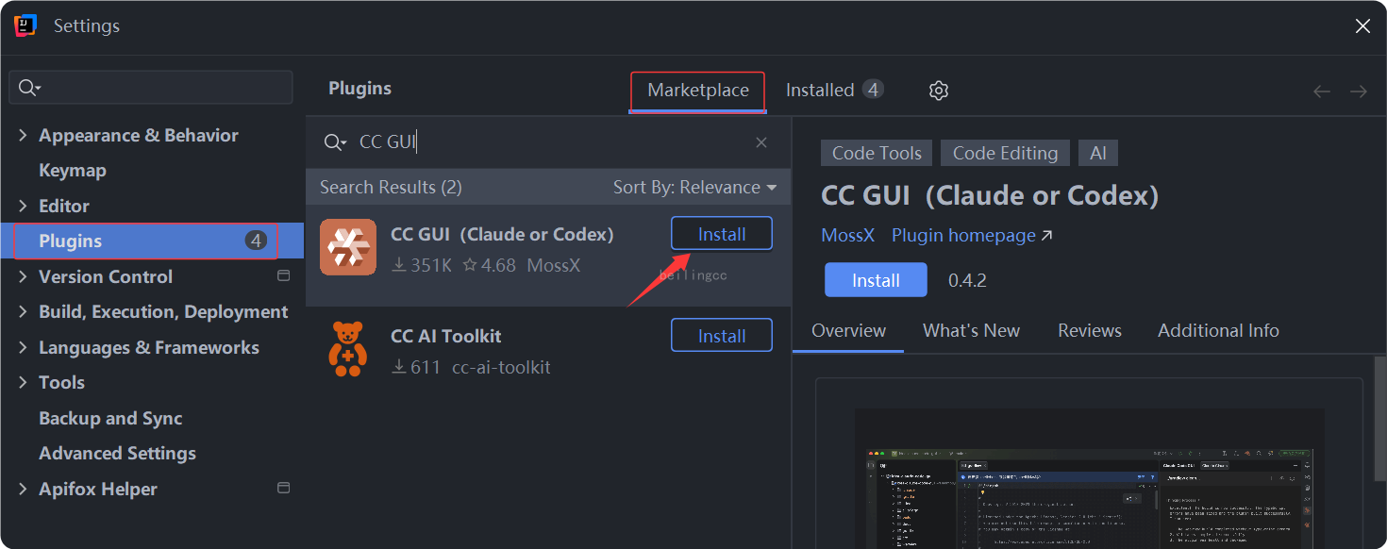Screen dimensions: 1387x549
Task: Clear the plugin search with X
Action: [761, 142]
